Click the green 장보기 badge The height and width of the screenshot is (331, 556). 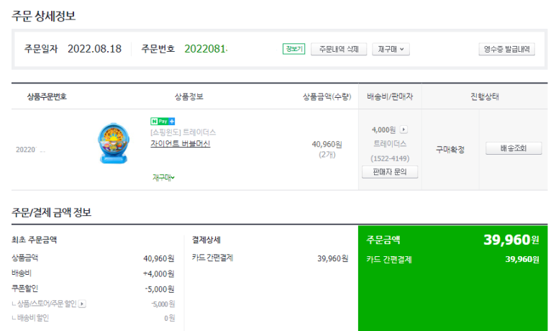coord(293,49)
